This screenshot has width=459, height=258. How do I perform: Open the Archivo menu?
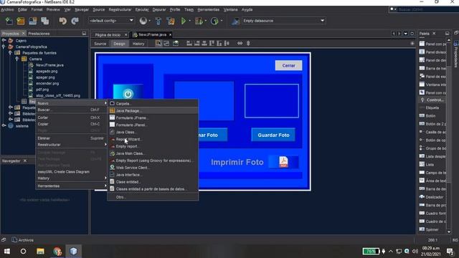click(7, 9)
